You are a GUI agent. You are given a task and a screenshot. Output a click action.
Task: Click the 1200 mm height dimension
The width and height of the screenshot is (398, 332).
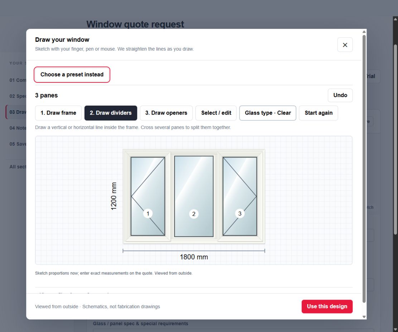point(113,196)
